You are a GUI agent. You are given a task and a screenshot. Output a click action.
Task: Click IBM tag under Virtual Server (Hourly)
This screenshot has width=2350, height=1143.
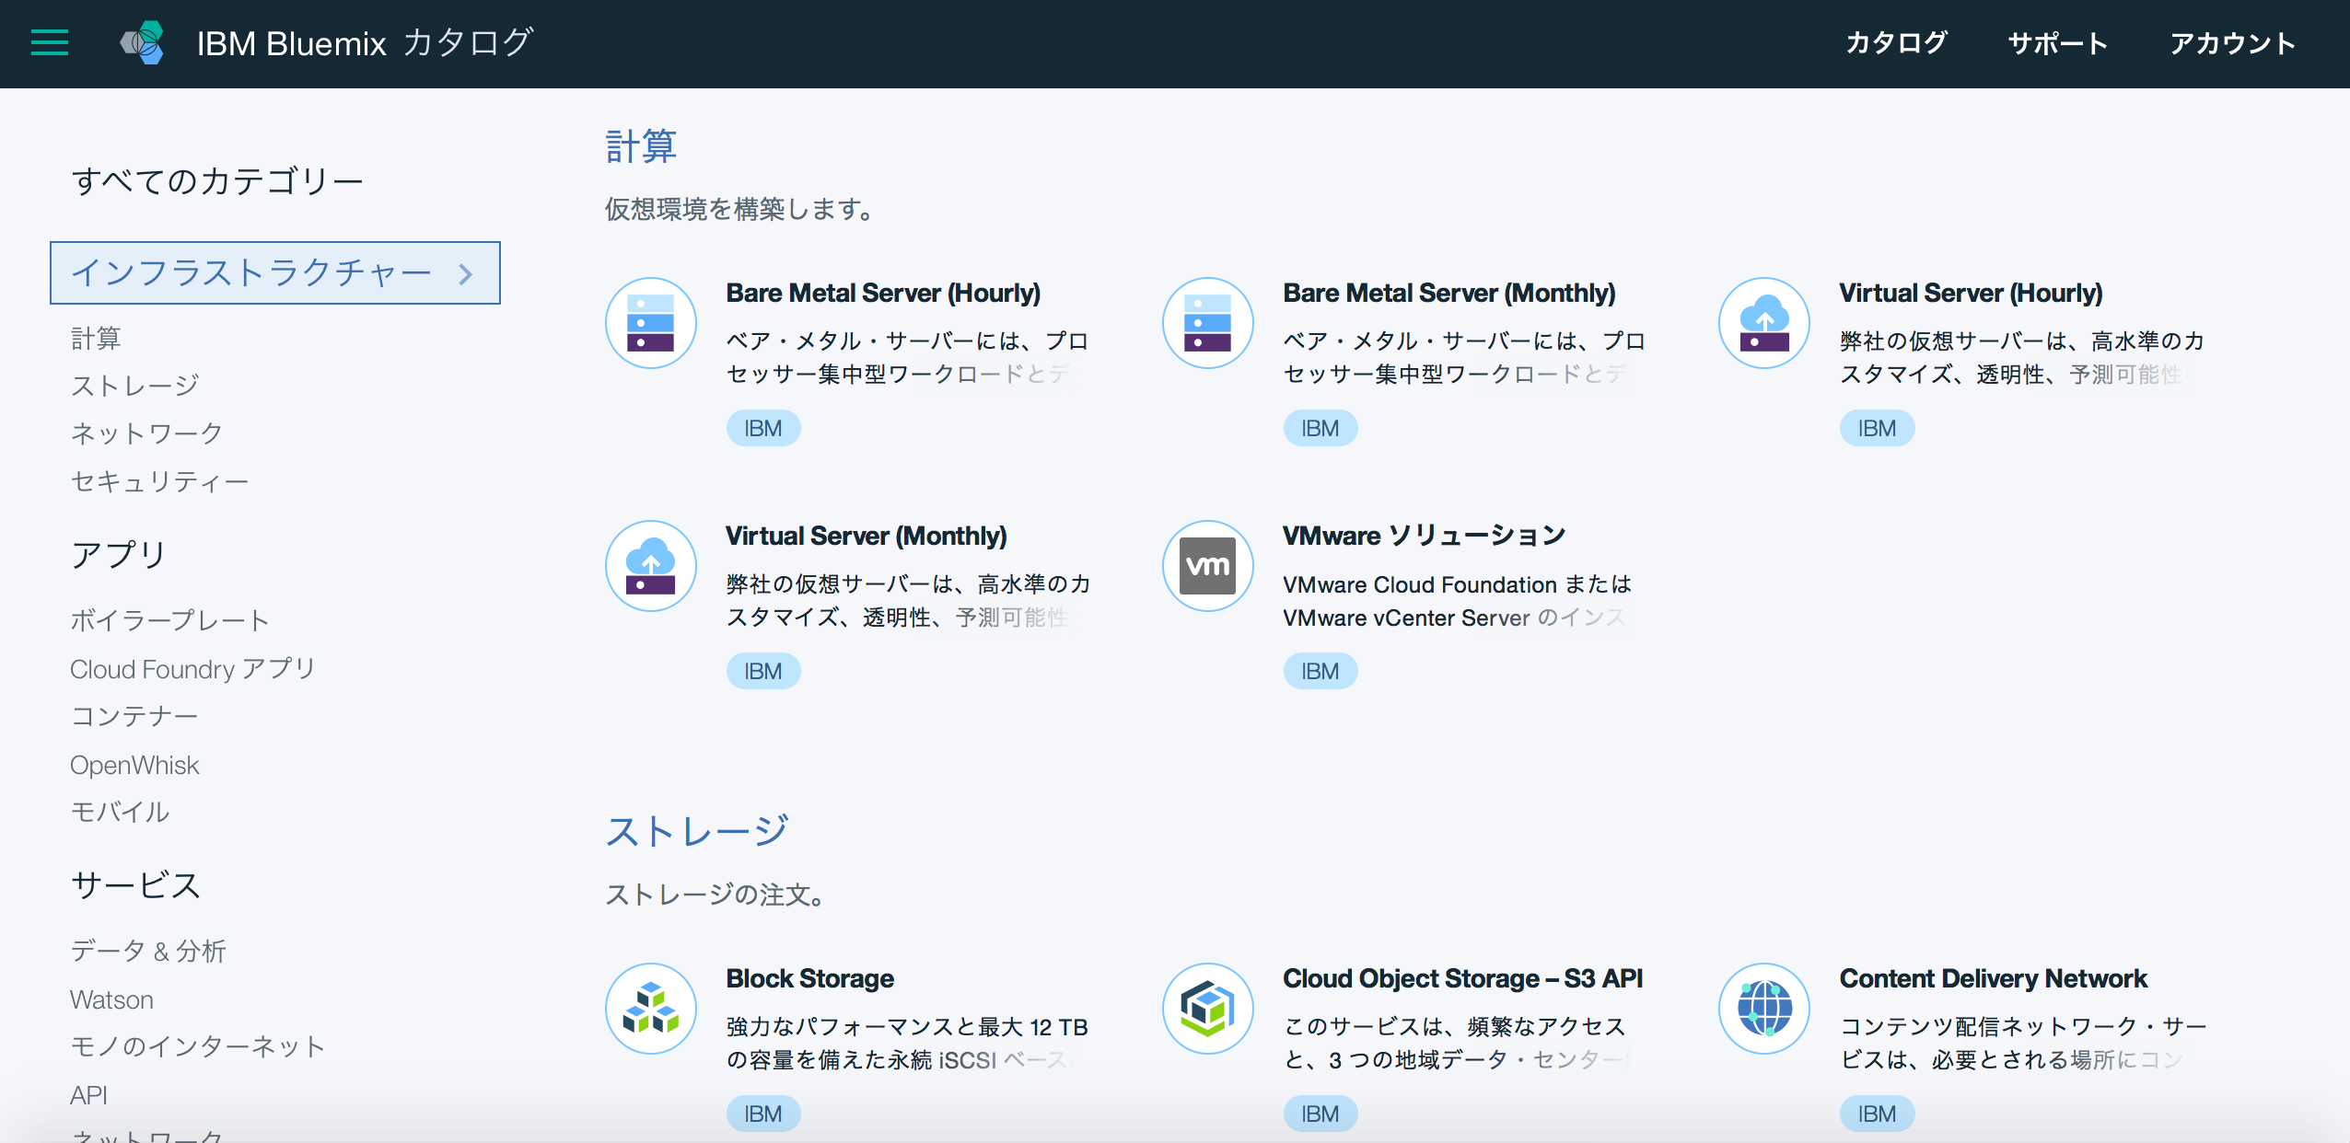(x=1877, y=428)
